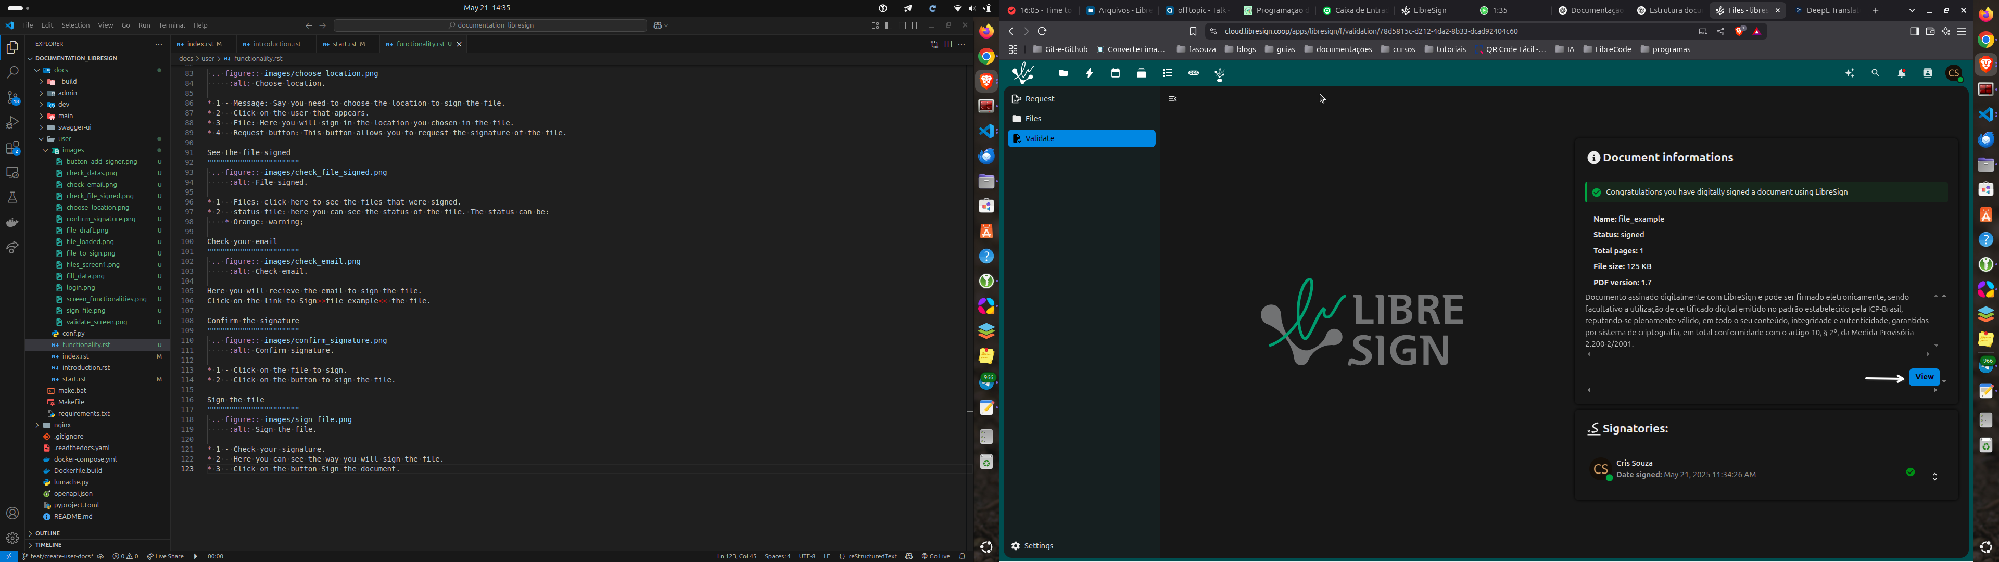
Task: Open Request in LibreSign sidebar
Action: (x=1081, y=99)
